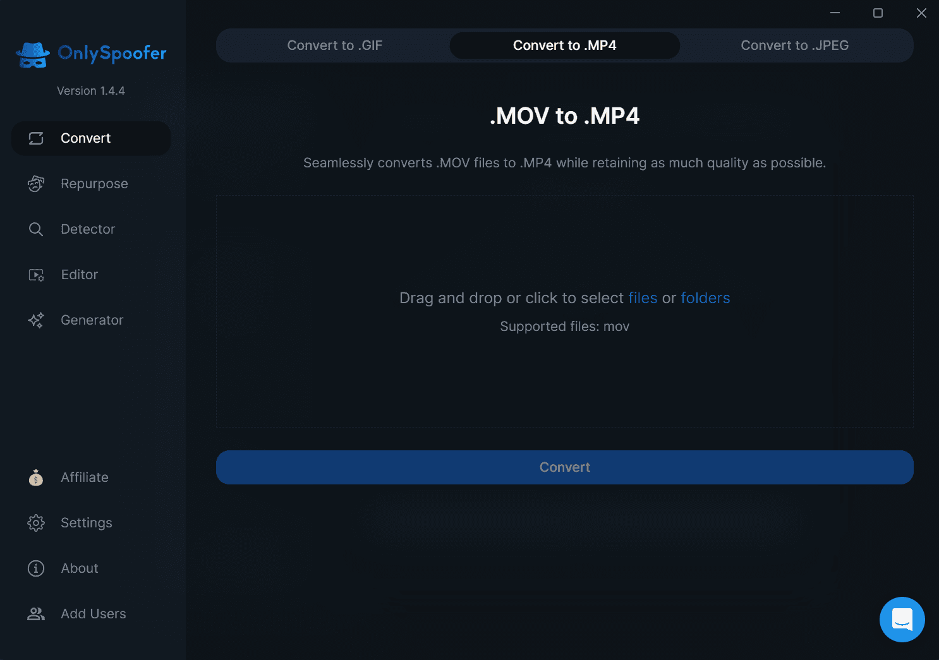Click the OnlySpoofer masked hat logo
The width and height of the screenshot is (939, 660).
(x=33, y=55)
